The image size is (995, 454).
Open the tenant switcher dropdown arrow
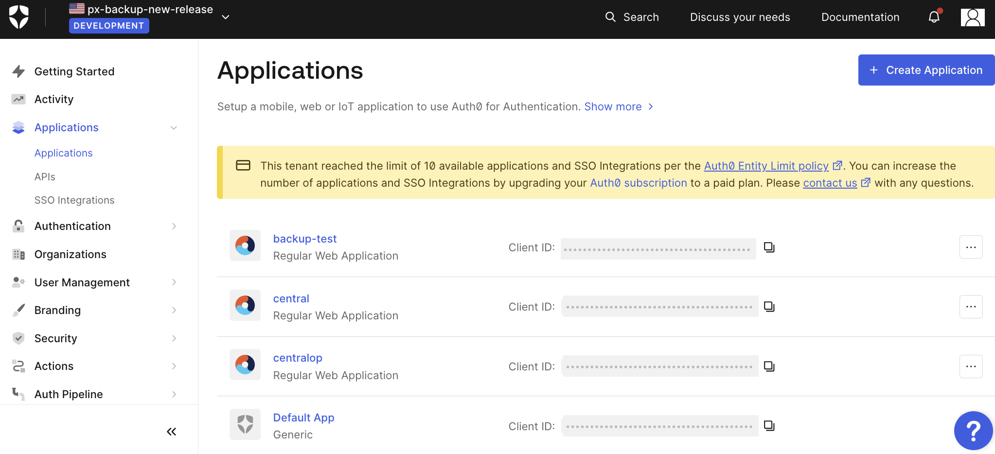click(x=226, y=17)
